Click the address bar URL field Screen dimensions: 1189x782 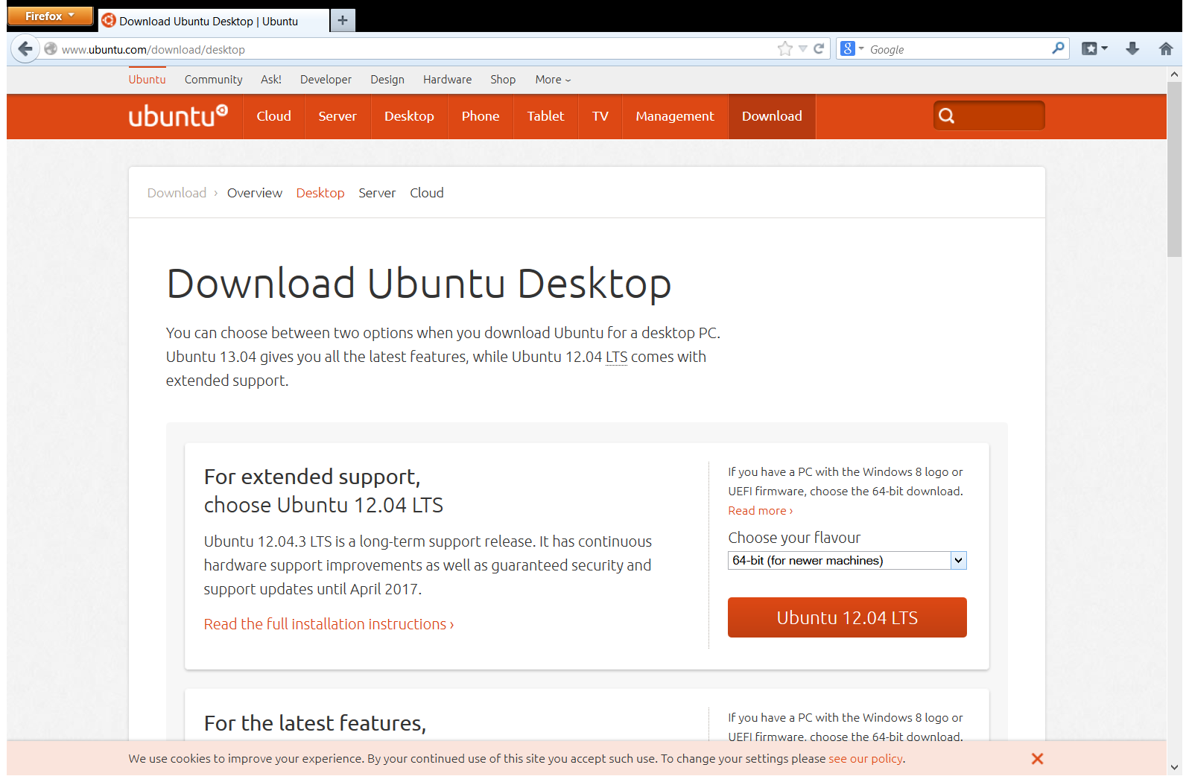[x=417, y=49]
